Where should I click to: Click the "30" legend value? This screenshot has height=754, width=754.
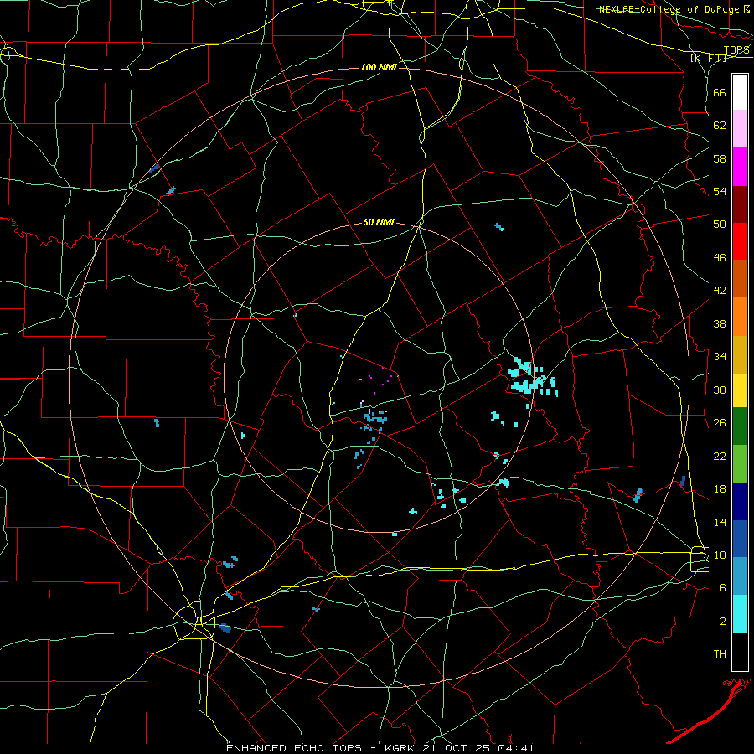(x=720, y=390)
